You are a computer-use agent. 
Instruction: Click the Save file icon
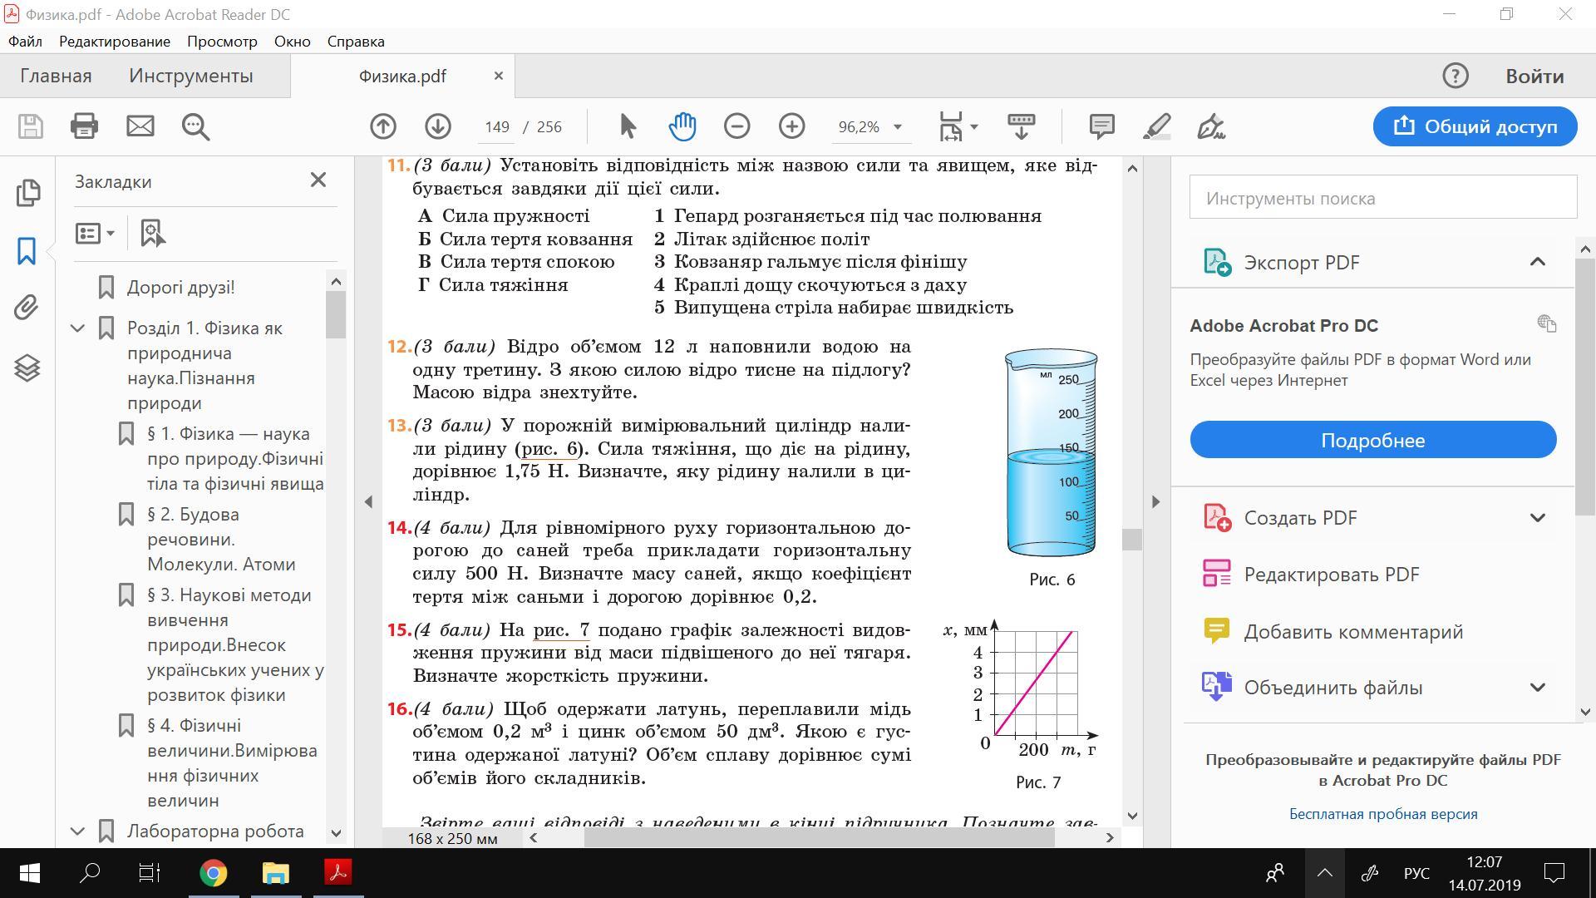31,126
